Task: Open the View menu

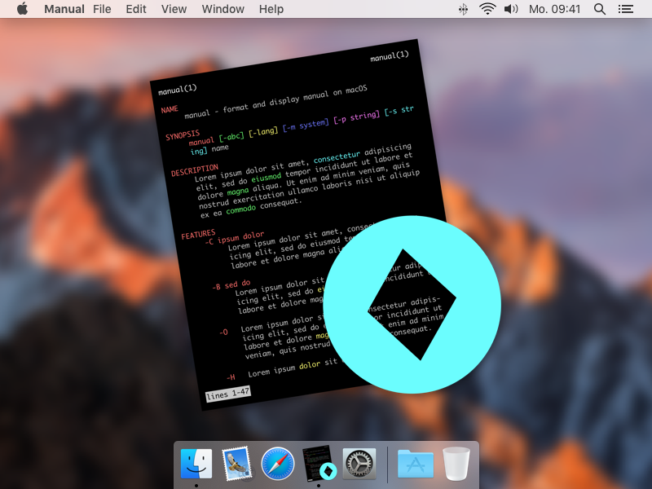Action: tap(174, 9)
